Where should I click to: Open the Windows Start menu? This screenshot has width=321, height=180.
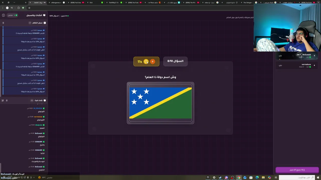point(318,177)
